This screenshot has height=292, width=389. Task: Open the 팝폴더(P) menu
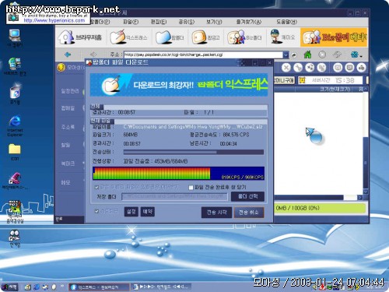pyautogui.click(x=100, y=22)
